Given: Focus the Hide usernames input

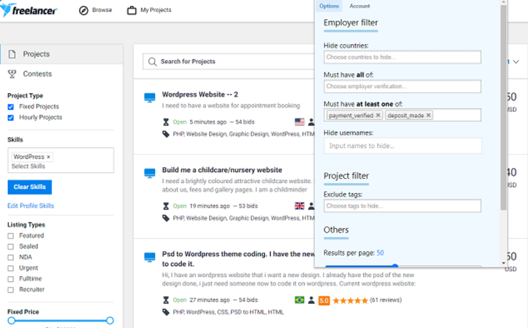Looking at the screenshot, I should pyautogui.click(x=403, y=146).
